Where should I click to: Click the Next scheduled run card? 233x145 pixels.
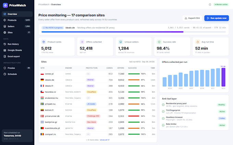click(x=17, y=136)
